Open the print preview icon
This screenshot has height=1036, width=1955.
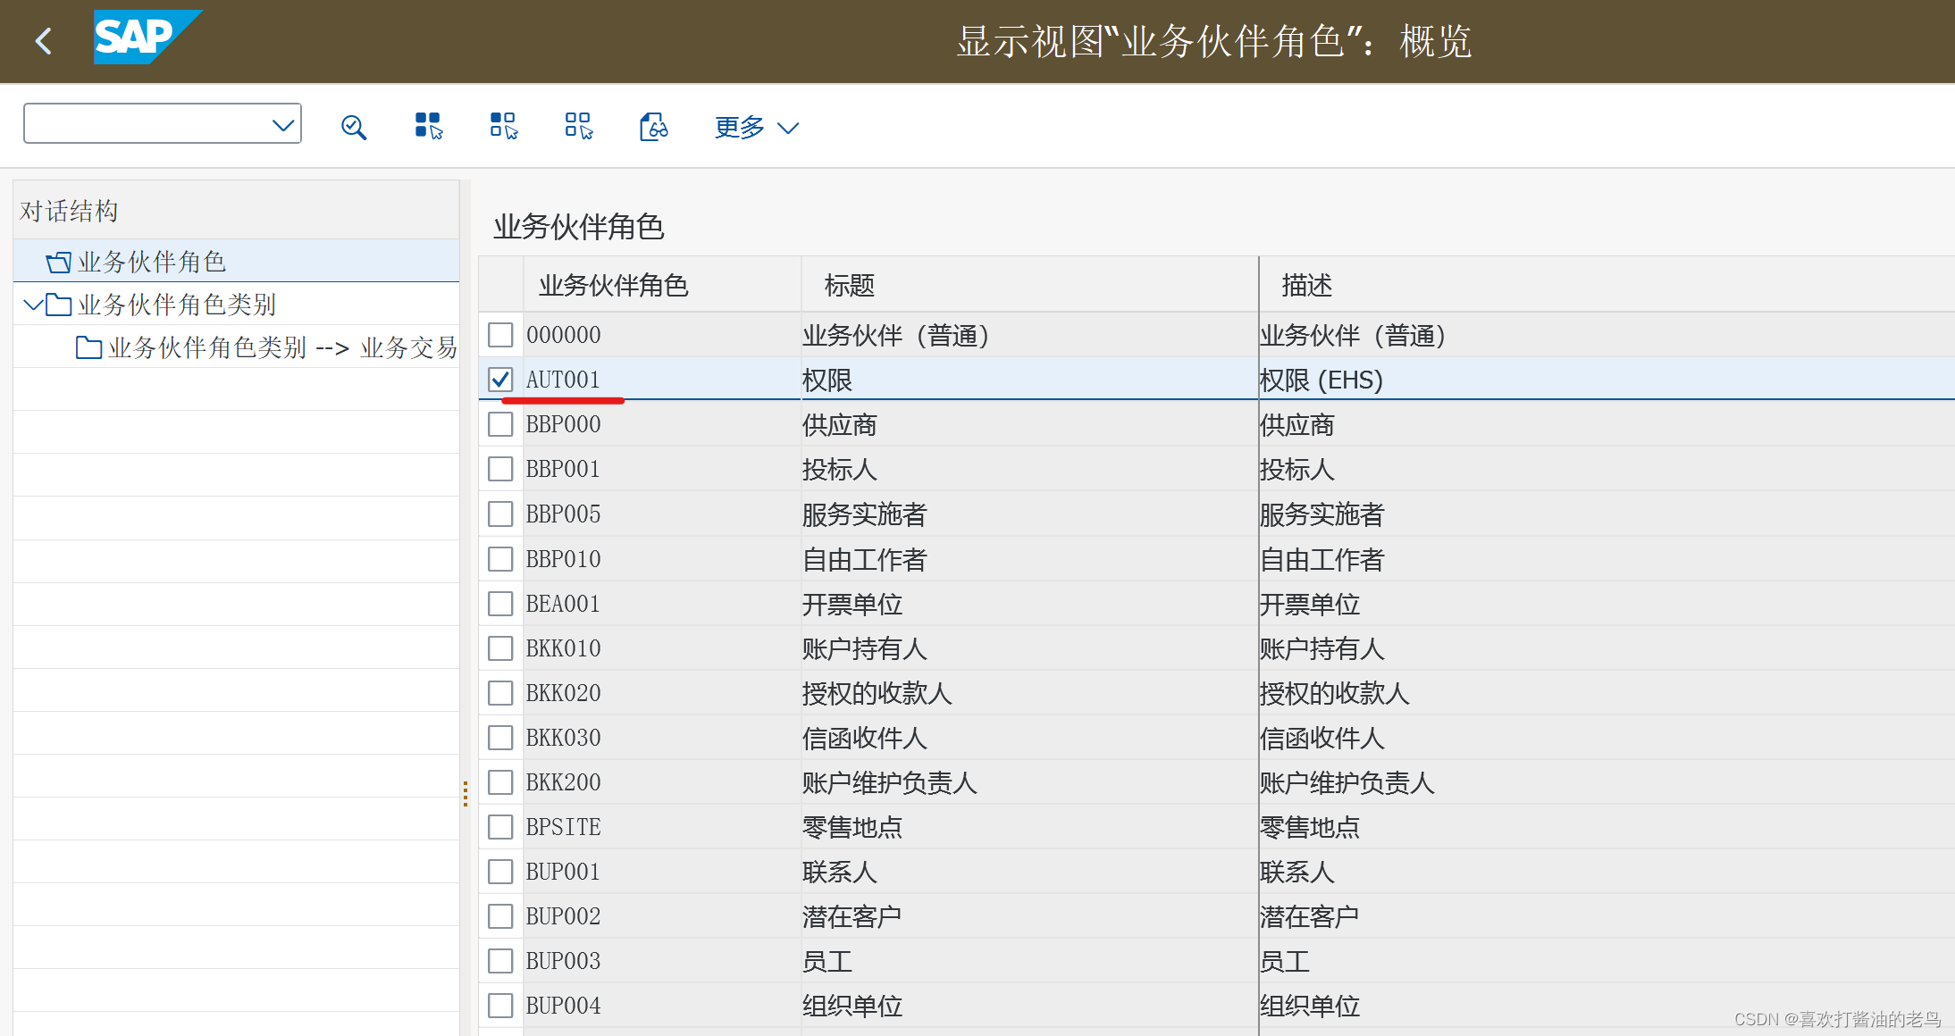(x=653, y=126)
